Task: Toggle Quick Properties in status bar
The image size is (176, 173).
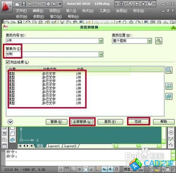Action: [x=117, y=169]
